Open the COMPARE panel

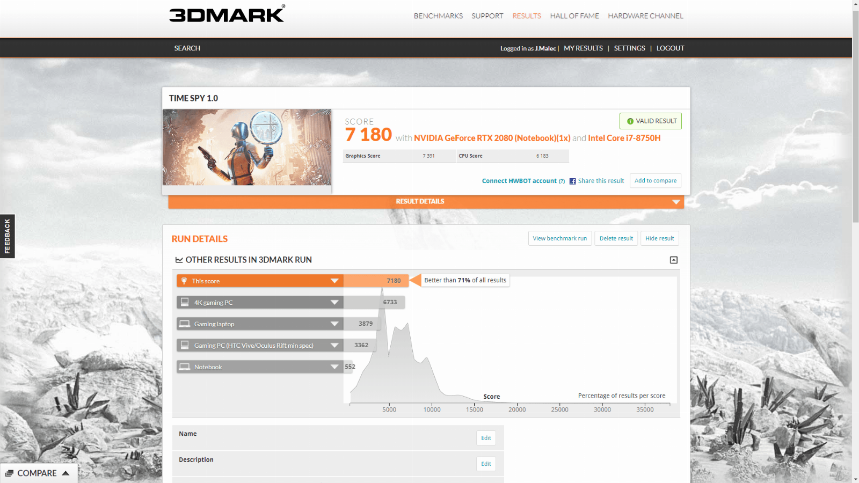39,473
